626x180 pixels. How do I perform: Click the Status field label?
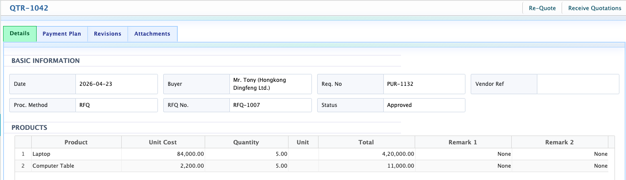click(329, 105)
